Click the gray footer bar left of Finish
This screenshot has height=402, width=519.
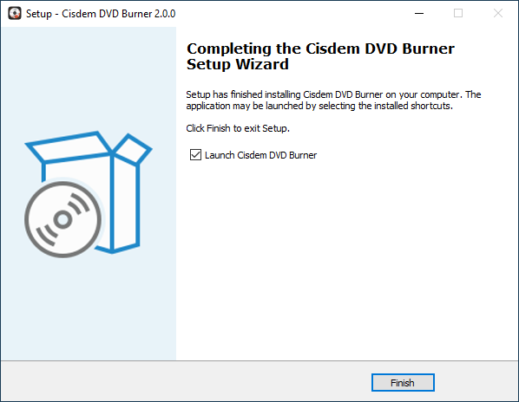click(186, 381)
